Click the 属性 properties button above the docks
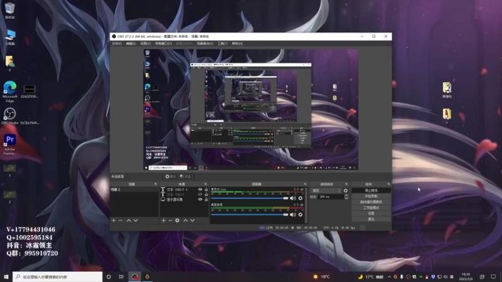Viewport: 502px width, 282px height. (170, 177)
